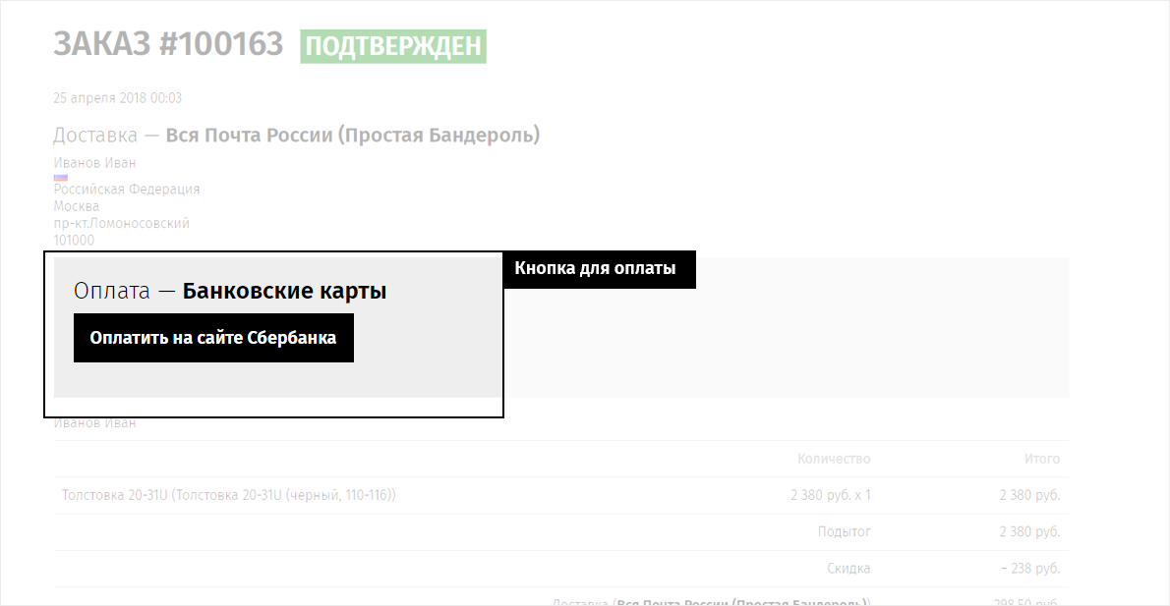Click the order date 25 апреля 2018
The height and width of the screenshot is (606, 1170).
(x=117, y=97)
